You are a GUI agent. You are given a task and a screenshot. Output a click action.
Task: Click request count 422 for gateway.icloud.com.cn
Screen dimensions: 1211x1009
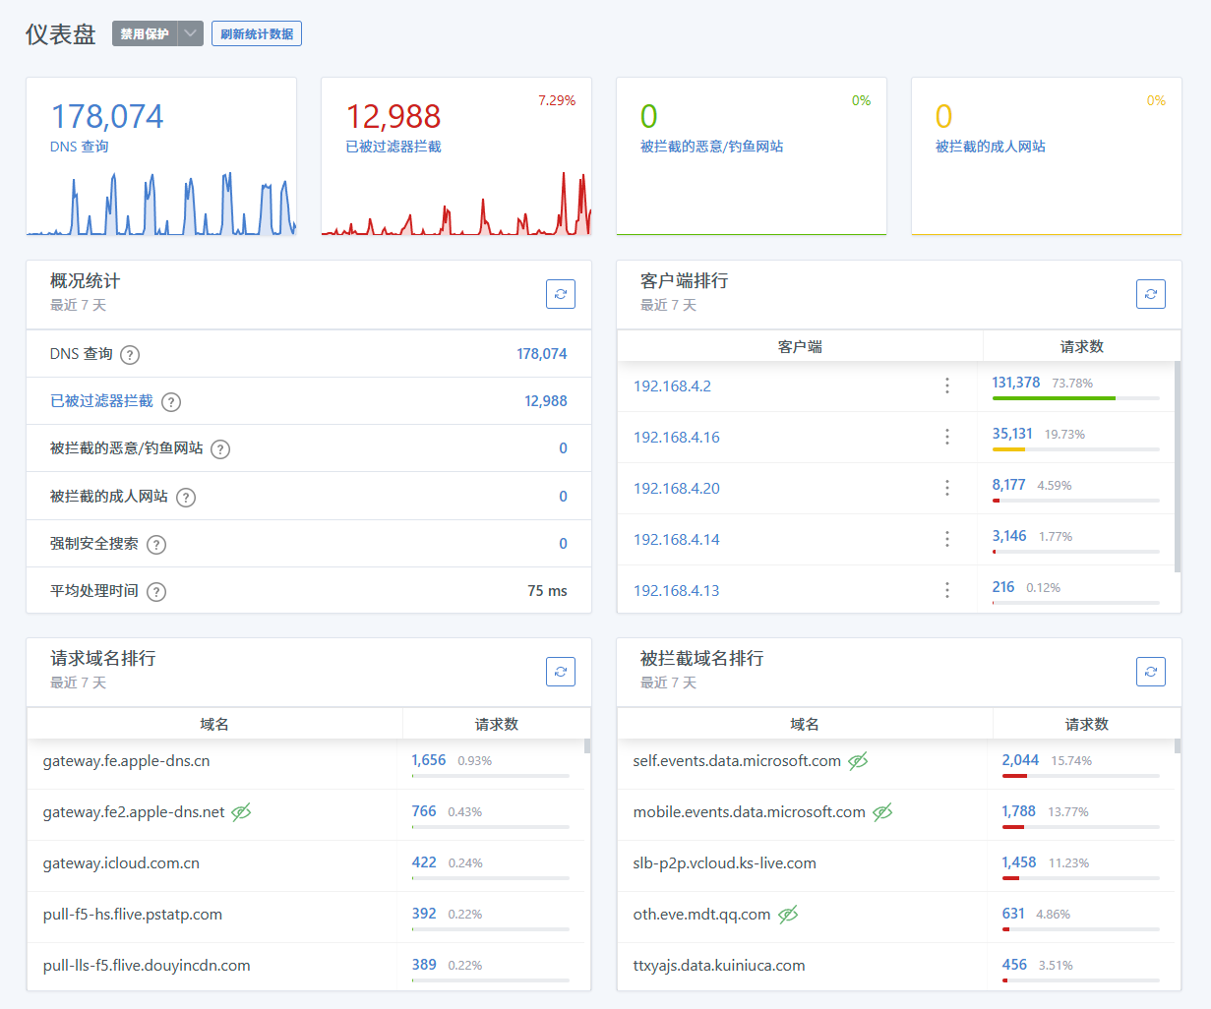(424, 862)
